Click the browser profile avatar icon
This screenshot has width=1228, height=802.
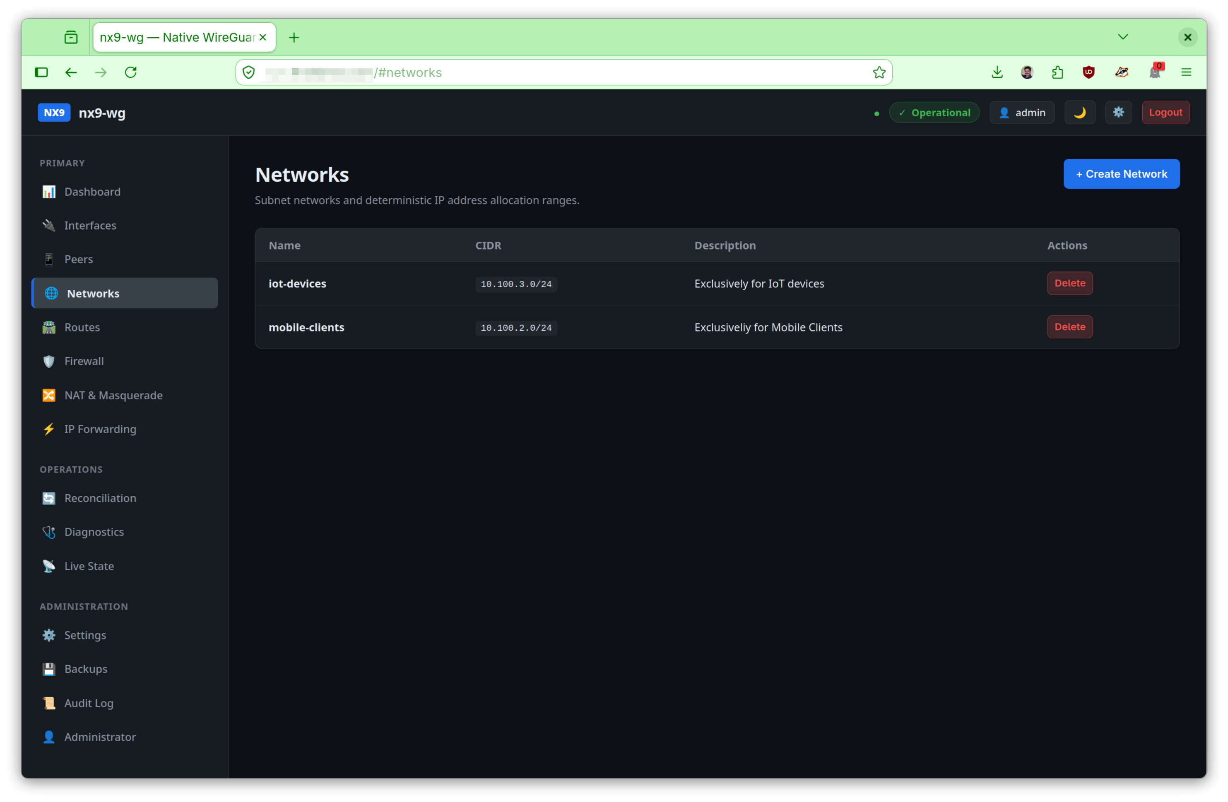pos(1027,72)
